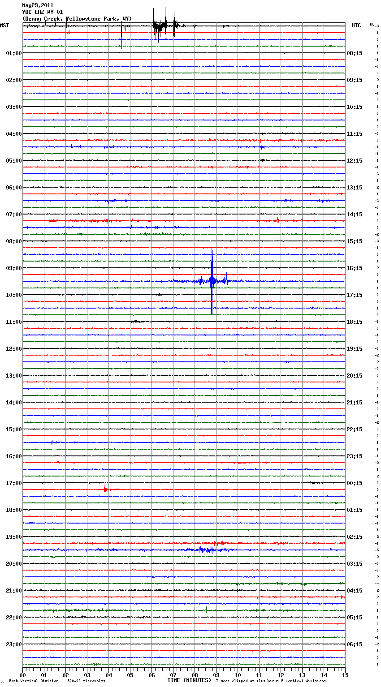Viewport: 381px width, 687px height.
Task: Select the 01:00 MST time label
Action: pyautogui.click(x=14, y=53)
